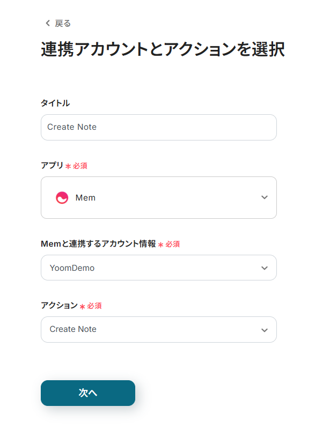Click the 連携アカウントとアクションを選択 heading
Image resolution: width=330 pixels, height=429 pixels.
163,49
